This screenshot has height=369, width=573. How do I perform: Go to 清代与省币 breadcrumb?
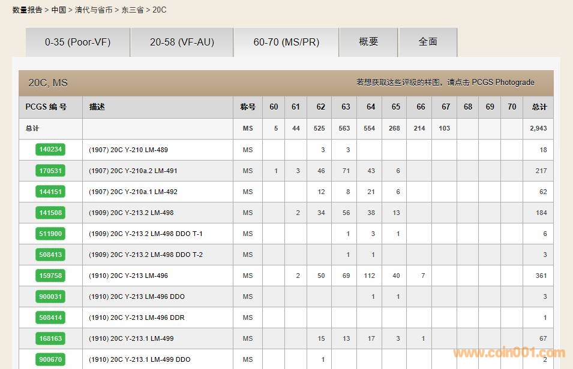click(94, 10)
